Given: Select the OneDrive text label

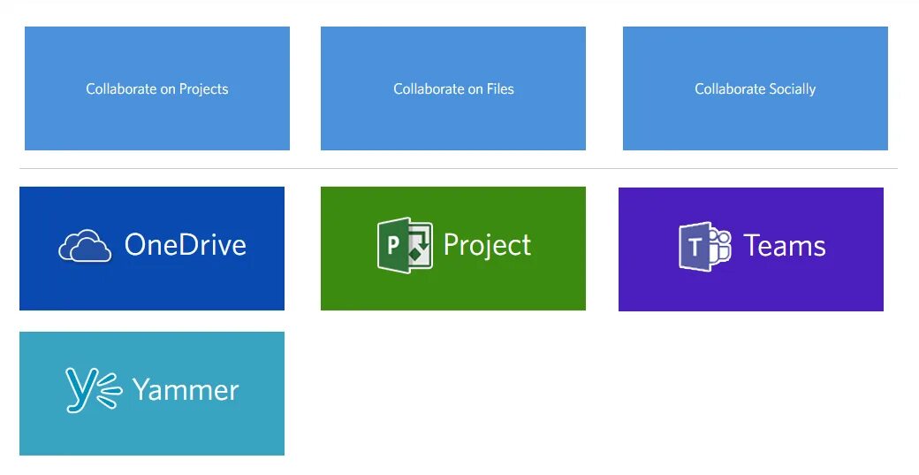Looking at the screenshot, I should pyautogui.click(x=186, y=244).
